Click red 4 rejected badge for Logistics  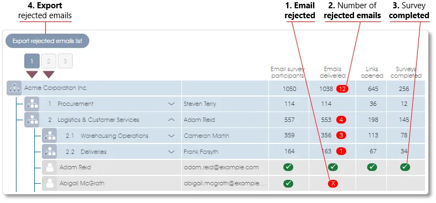pos(341,120)
